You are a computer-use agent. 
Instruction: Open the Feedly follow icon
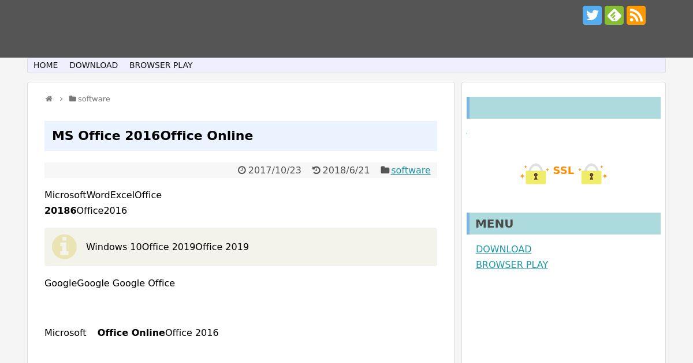[x=614, y=16]
